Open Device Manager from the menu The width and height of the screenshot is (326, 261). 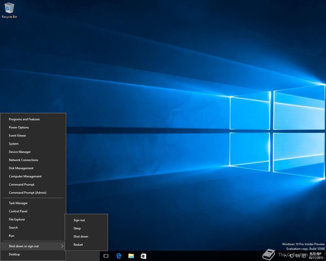[x=20, y=152]
